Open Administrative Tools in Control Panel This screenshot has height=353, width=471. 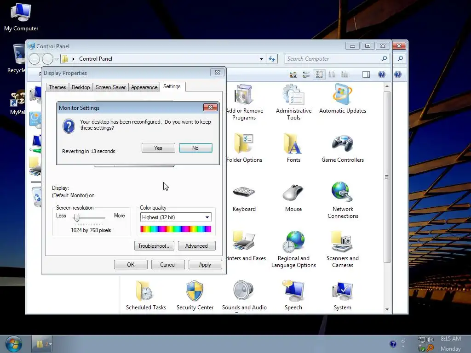pos(293,102)
